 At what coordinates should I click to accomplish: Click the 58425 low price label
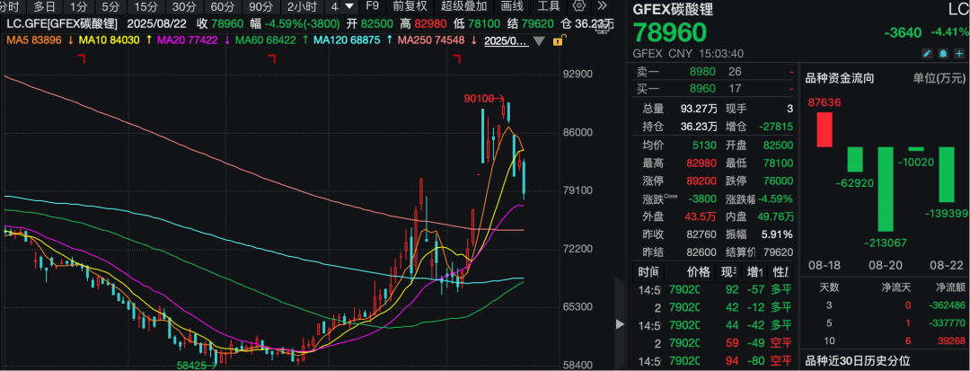(x=190, y=366)
